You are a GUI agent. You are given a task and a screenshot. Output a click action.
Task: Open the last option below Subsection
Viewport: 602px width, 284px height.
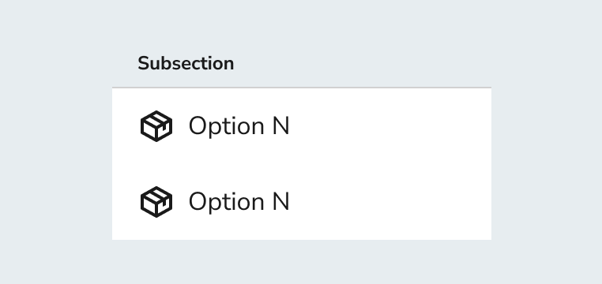click(x=301, y=202)
